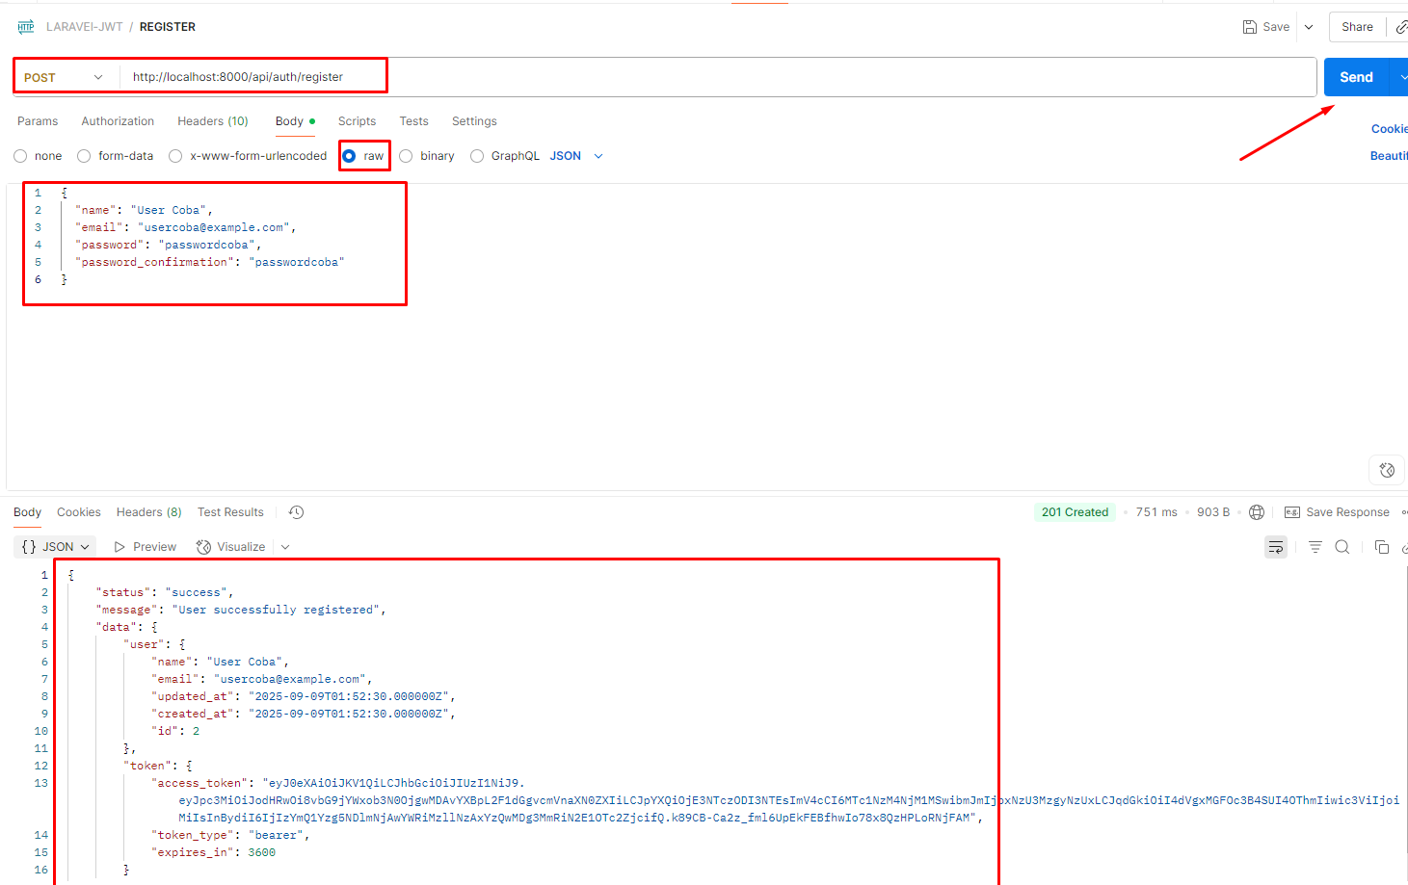This screenshot has width=1408, height=885.
Task: Open the search in response magnifier
Action: (1342, 547)
